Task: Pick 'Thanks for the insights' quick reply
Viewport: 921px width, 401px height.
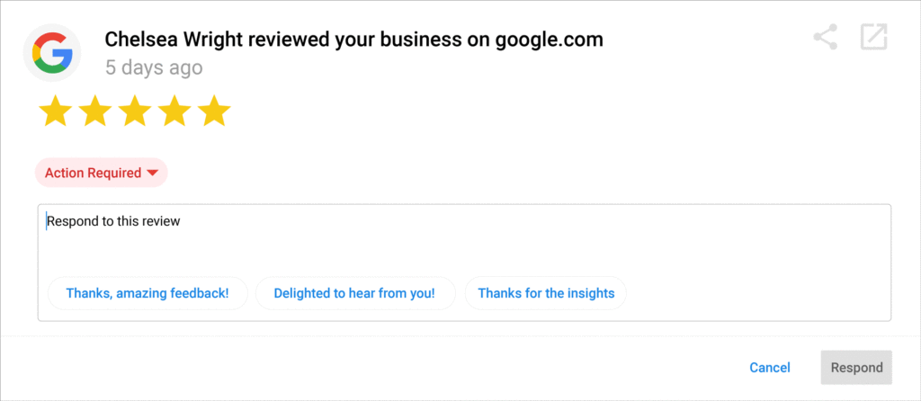Action: pyautogui.click(x=546, y=293)
